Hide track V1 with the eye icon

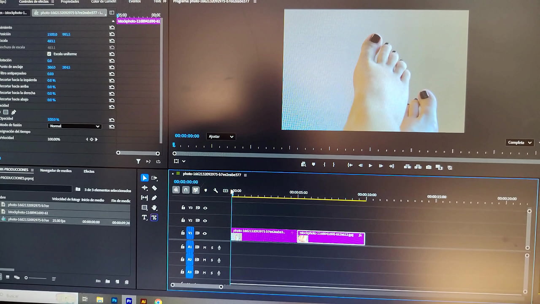coord(205,233)
